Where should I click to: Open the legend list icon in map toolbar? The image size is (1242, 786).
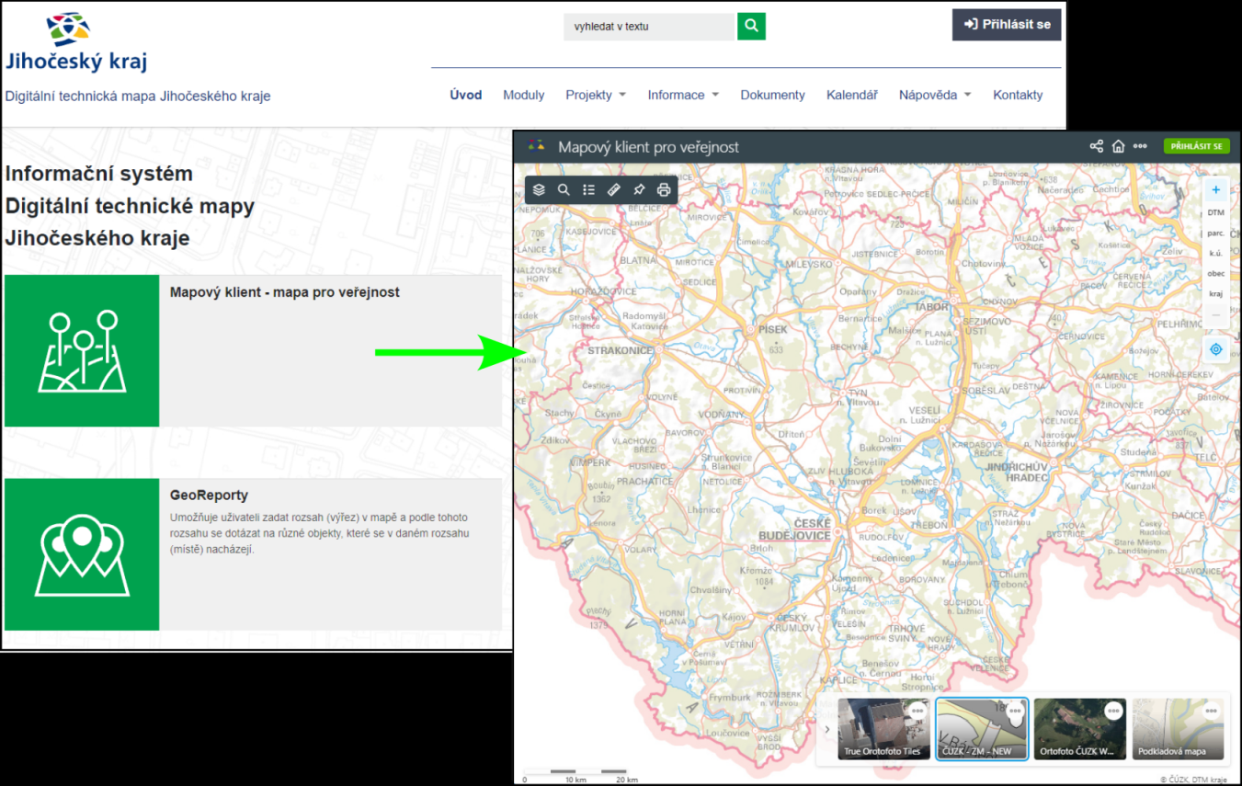pos(589,190)
